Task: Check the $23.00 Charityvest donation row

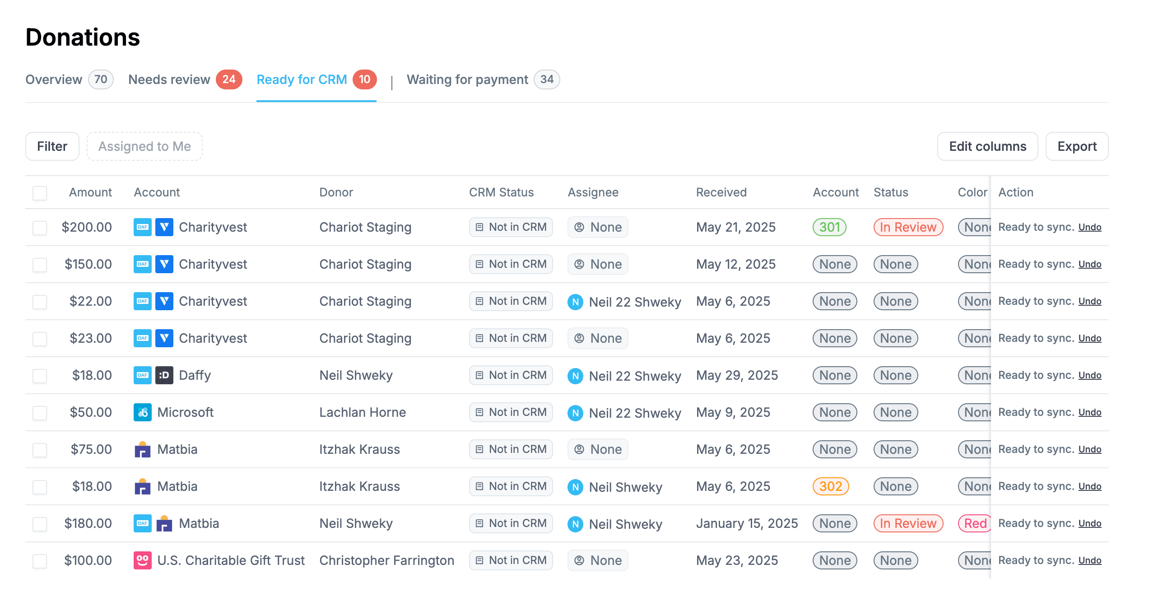Action: (x=40, y=339)
